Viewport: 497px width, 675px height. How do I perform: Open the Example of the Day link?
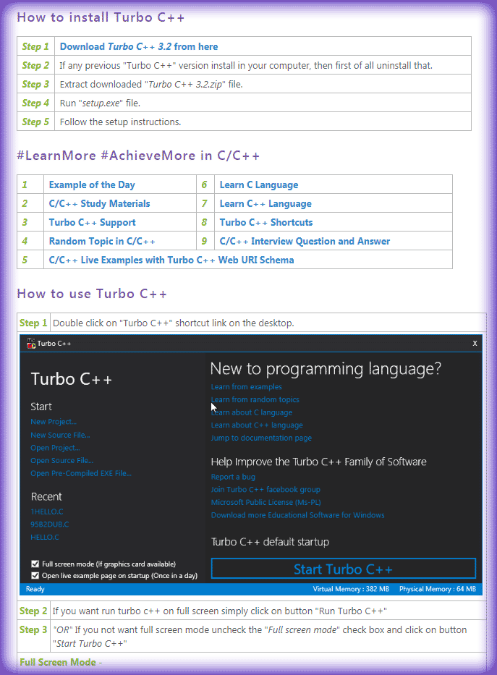pos(92,184)
